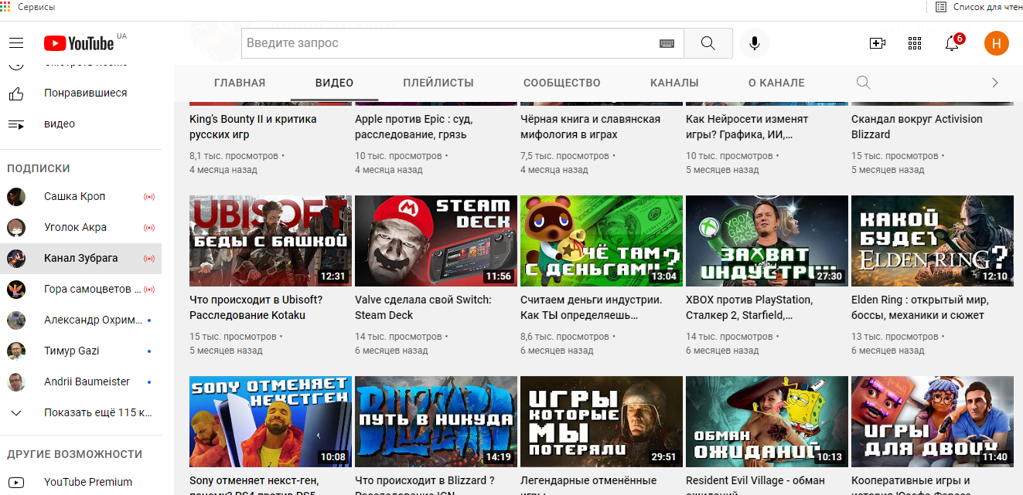Screen dimensions: 1023x495
Task: Click the search magnifier button
Action: (708, 43)
